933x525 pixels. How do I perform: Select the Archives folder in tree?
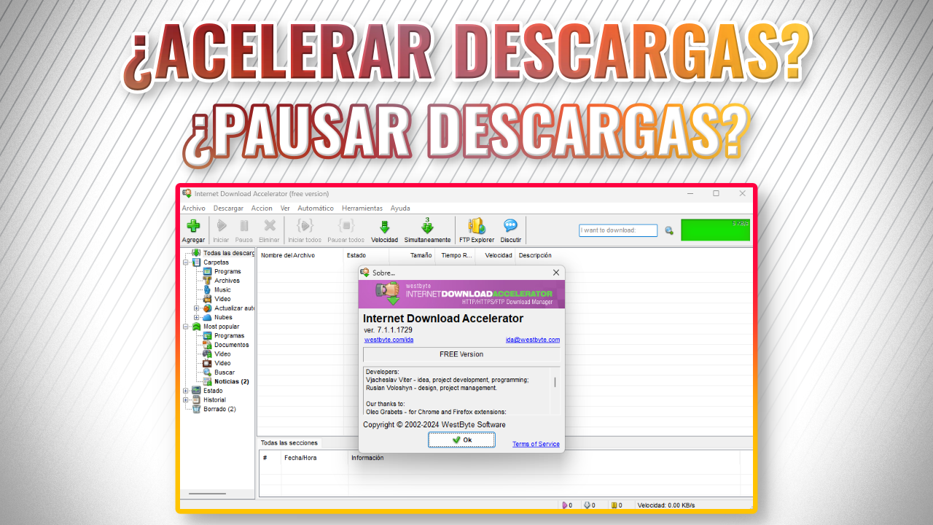point(221,281)
